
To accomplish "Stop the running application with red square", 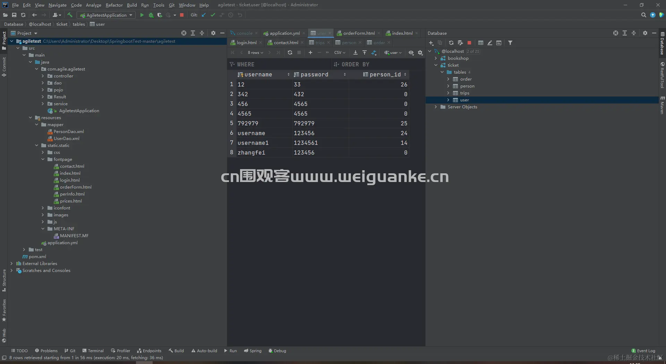I will 182,15.
